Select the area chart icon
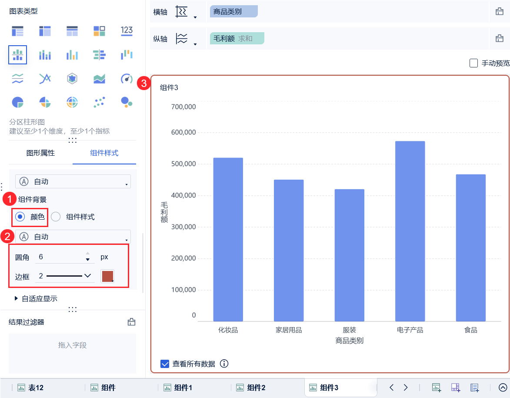 [99, 79]
